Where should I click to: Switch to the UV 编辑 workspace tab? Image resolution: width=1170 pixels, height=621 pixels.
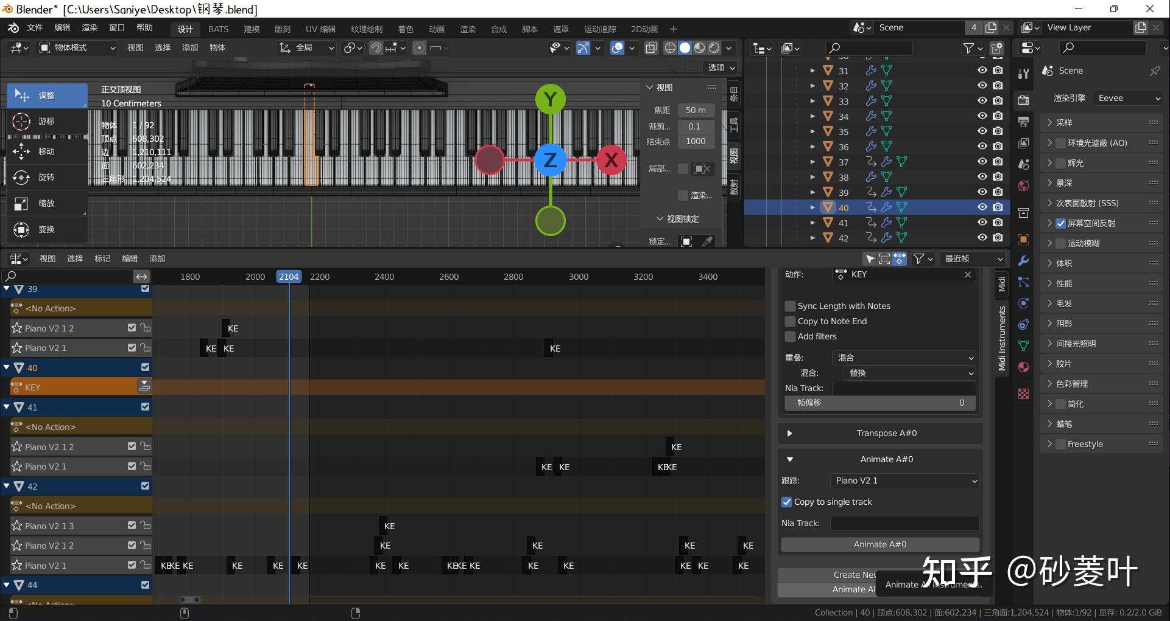tap(320, 29)
